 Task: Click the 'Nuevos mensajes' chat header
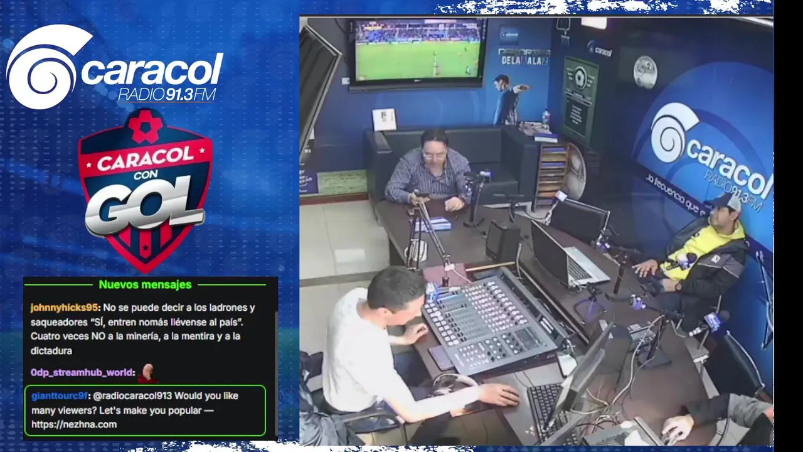pos(145,284)
